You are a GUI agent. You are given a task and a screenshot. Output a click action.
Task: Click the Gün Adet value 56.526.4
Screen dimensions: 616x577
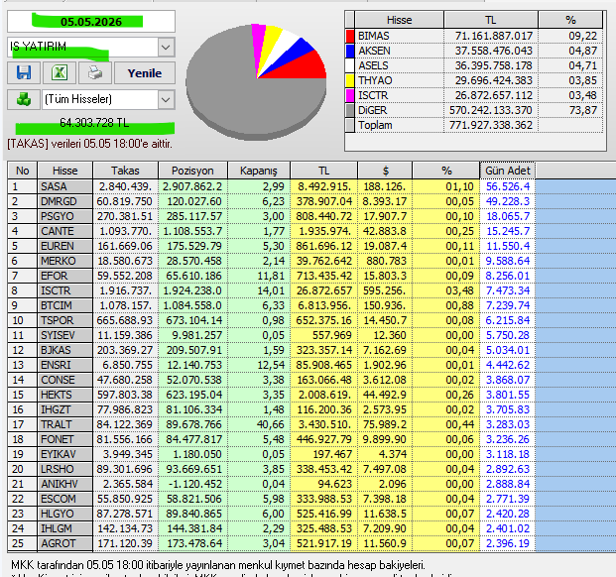508,186
